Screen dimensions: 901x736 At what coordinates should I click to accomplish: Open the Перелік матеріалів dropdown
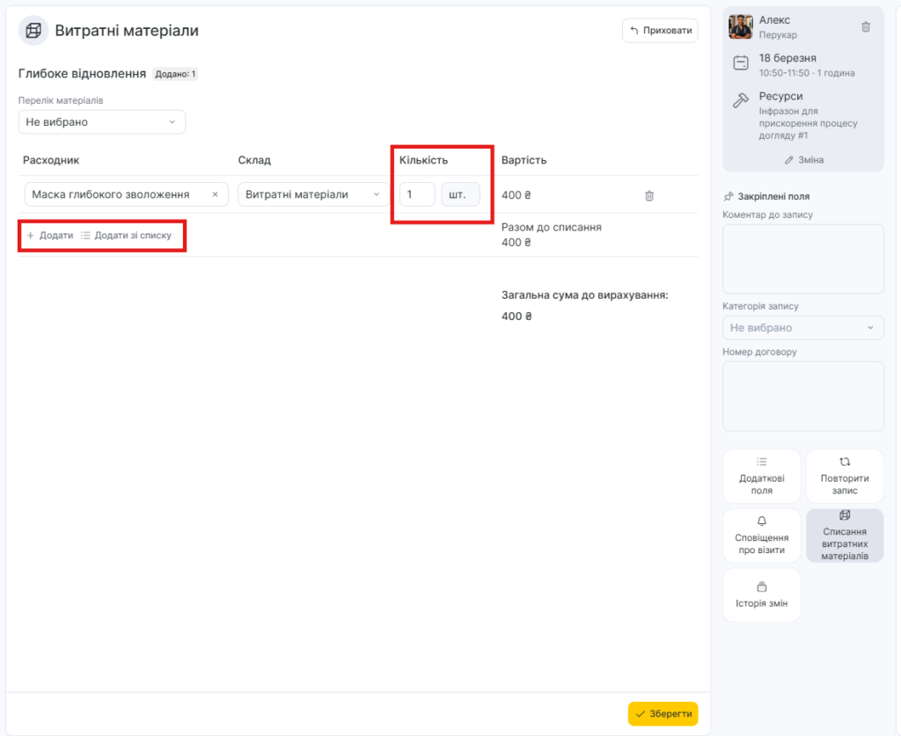[x=101, y=122]
